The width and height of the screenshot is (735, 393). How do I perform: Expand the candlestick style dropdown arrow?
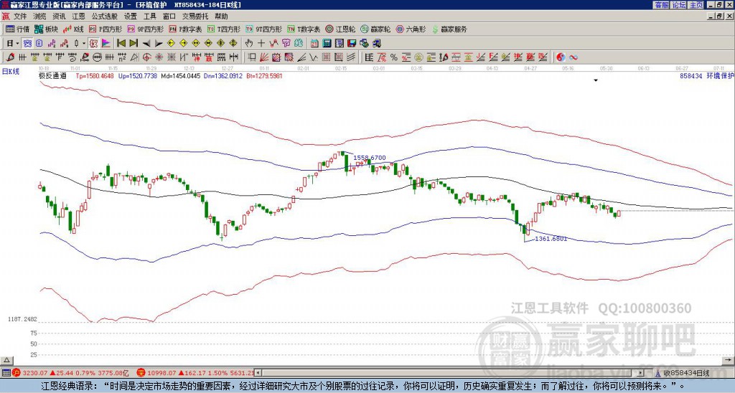click(84, 44)
